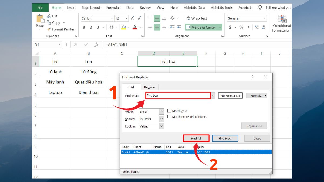324x182 pixels.
Task: Apply Comma Style format
Action: 248,27
